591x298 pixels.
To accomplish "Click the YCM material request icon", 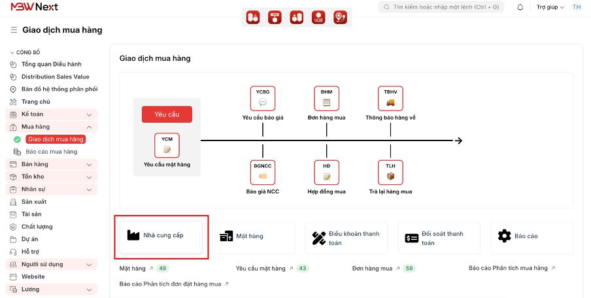I will 167,145.
